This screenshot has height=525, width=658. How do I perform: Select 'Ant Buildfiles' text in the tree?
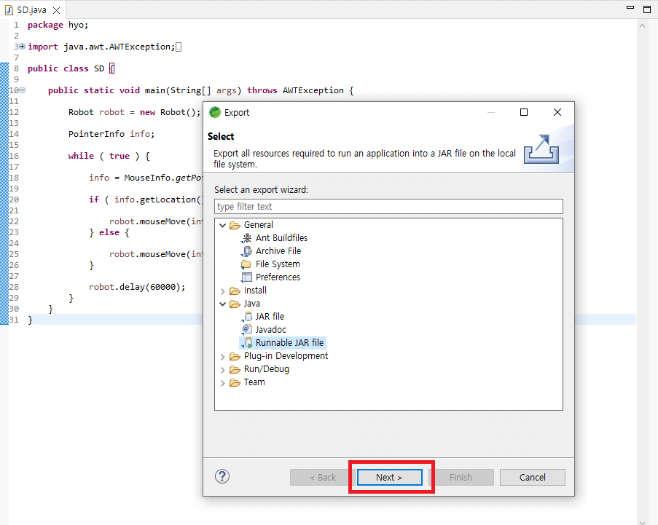tap(281, 238)
